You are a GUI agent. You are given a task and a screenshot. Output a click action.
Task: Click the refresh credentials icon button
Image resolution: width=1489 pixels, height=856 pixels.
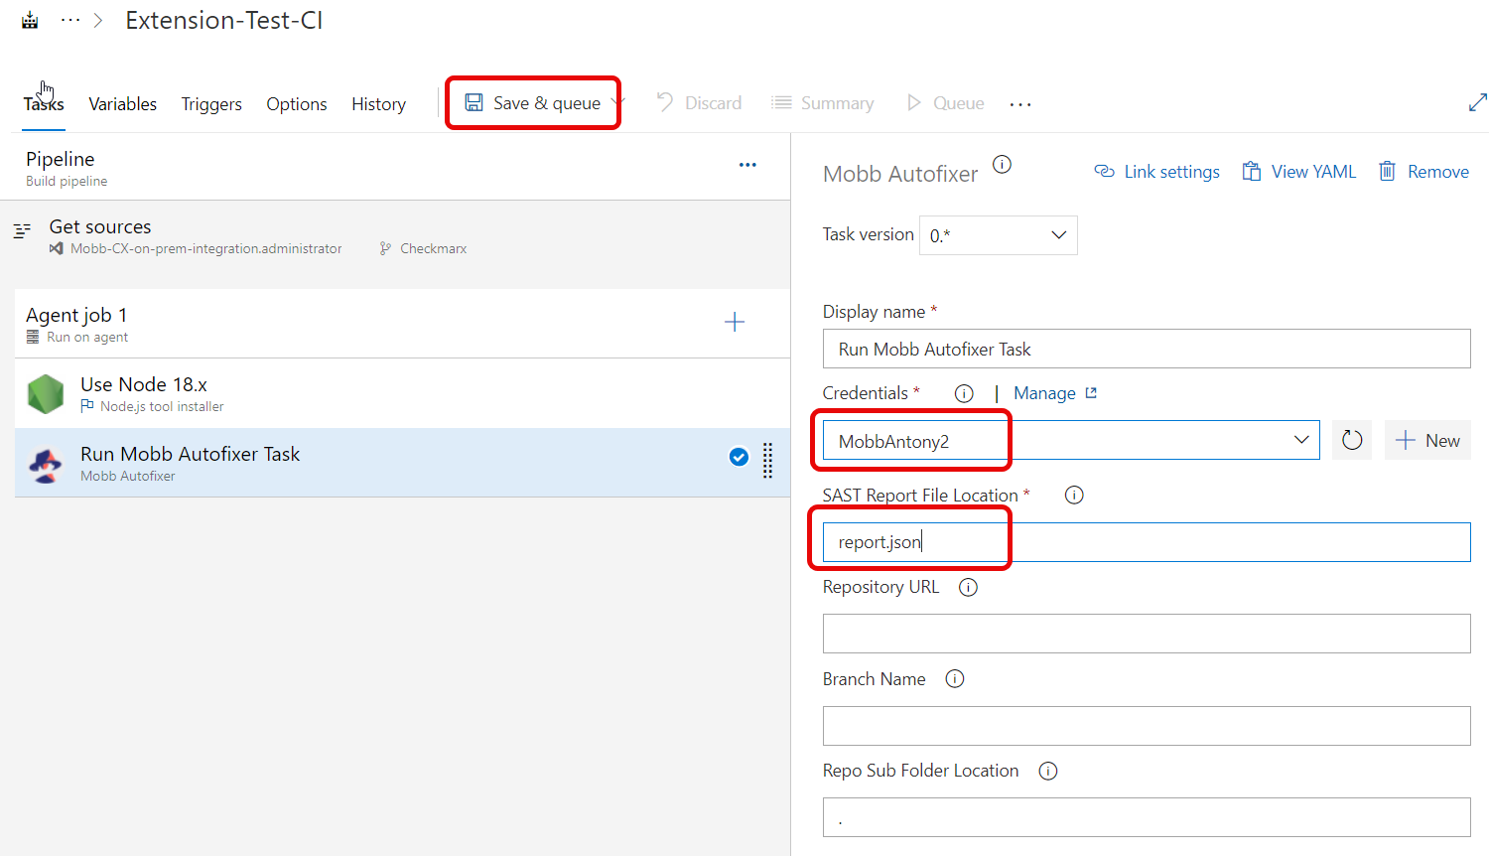[x=1351, y=440]
